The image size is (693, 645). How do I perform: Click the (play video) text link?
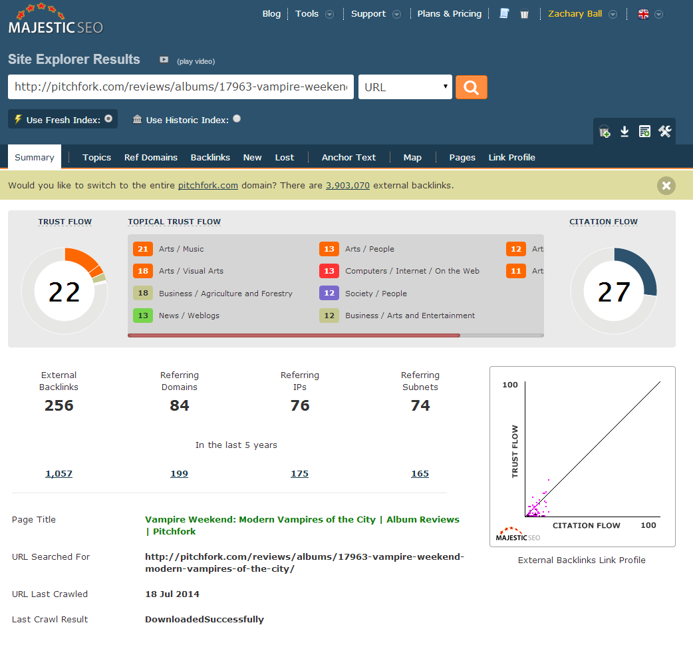click(x=196, y=61)
